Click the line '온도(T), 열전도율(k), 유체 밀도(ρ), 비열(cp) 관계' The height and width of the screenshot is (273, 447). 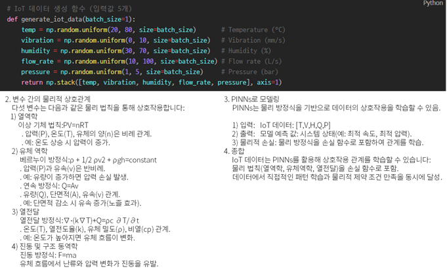click(95, 229)
